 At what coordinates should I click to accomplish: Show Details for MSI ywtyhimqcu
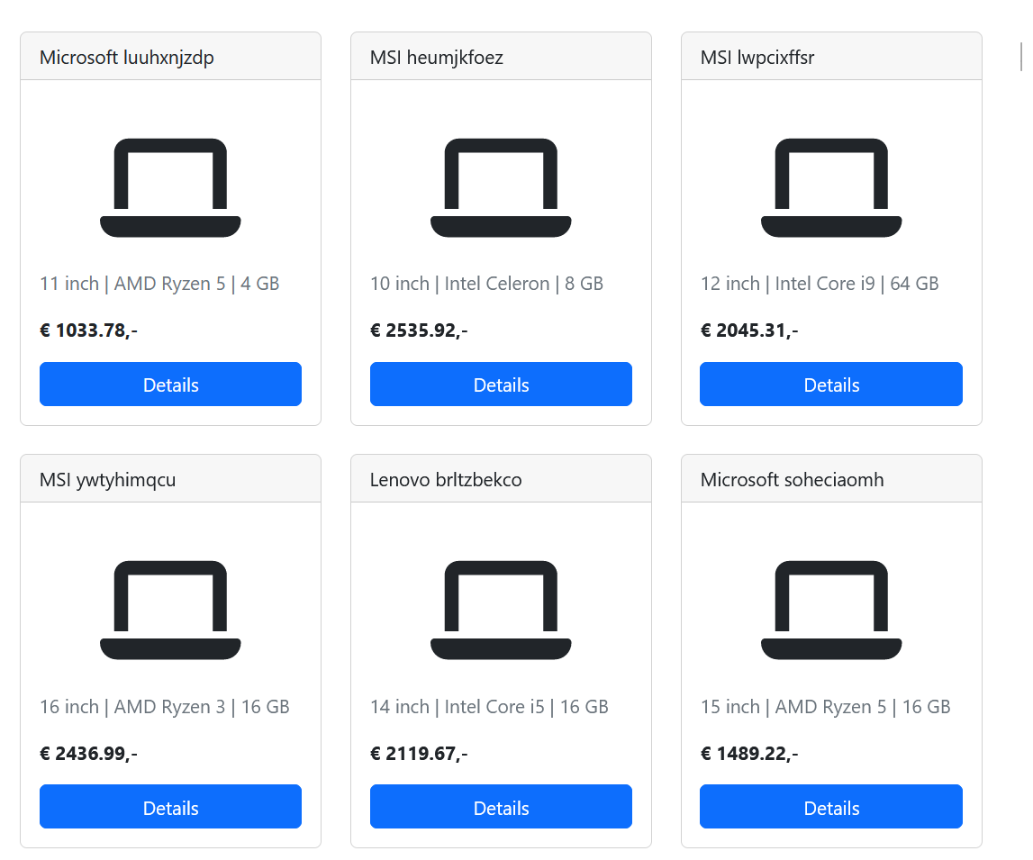pyautogui.click(x=170, y=807)
